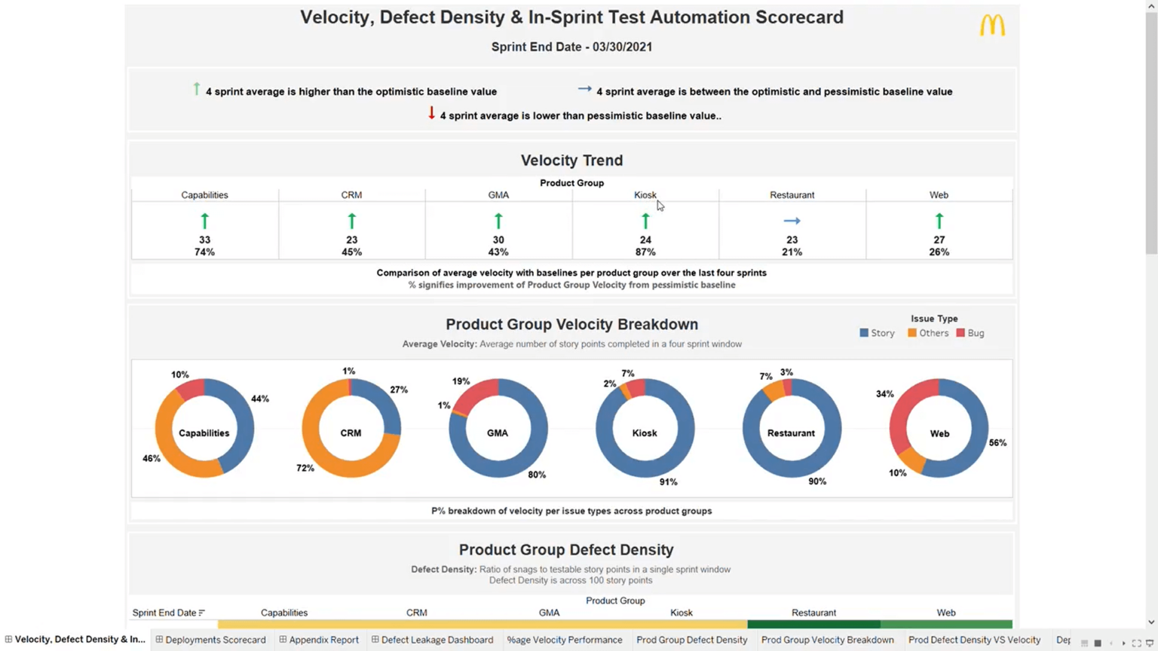The height and width of the screenshot is (651, 1158).
Task: Toggle full screen using the expand icon
Action: [1137, 643]
